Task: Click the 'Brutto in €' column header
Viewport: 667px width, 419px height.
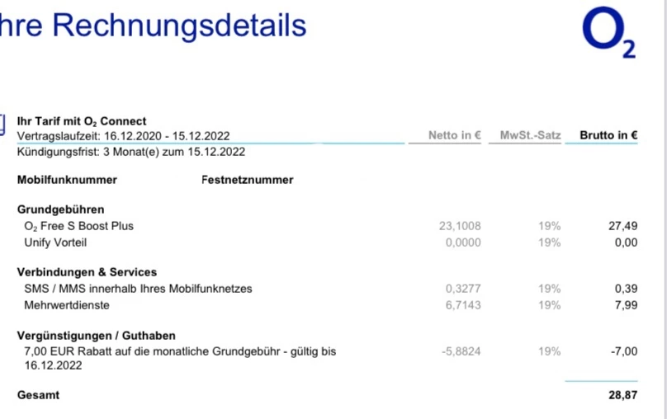Action: pos(608,135)
